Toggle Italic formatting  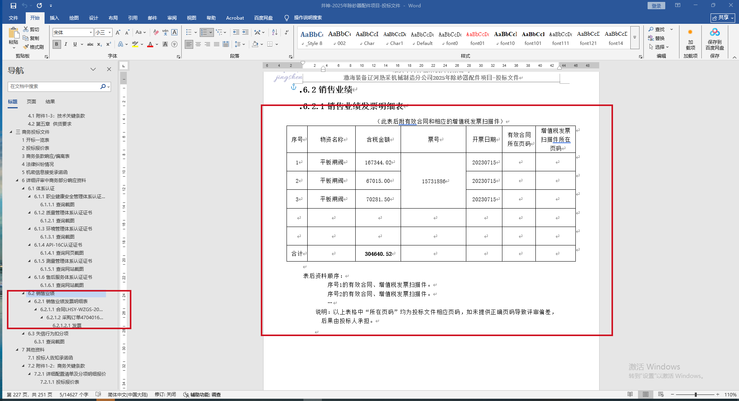66,44
